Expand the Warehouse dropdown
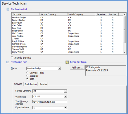The height and width of the screenshot is (114, 128). tap(65, 97)
